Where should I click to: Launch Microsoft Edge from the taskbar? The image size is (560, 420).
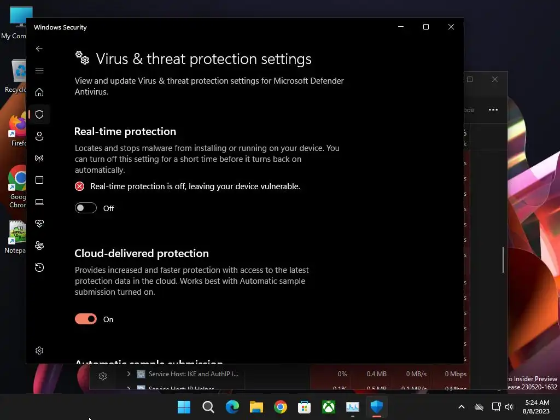click(232, 407)
